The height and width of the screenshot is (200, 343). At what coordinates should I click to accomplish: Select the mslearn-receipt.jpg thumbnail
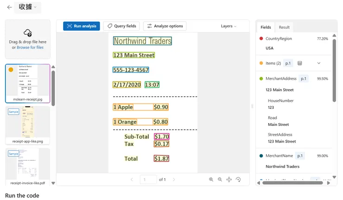(x=27, y=83)
